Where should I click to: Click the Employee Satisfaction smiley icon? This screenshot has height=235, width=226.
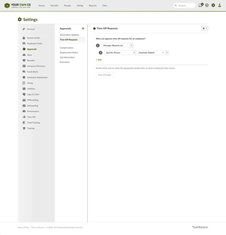click(x=24, y=77)
